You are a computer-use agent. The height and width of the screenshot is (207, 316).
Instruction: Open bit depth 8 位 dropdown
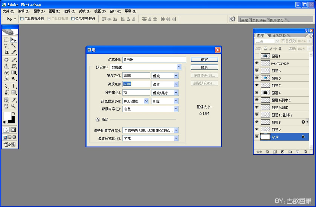coord(176,101)
